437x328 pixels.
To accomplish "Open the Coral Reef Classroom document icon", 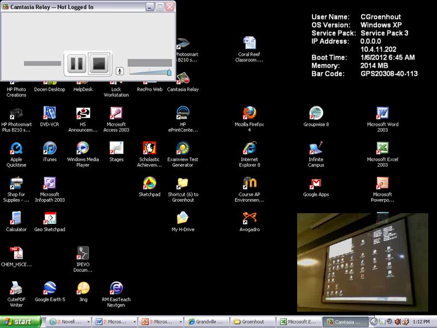I will click(249, 49).
